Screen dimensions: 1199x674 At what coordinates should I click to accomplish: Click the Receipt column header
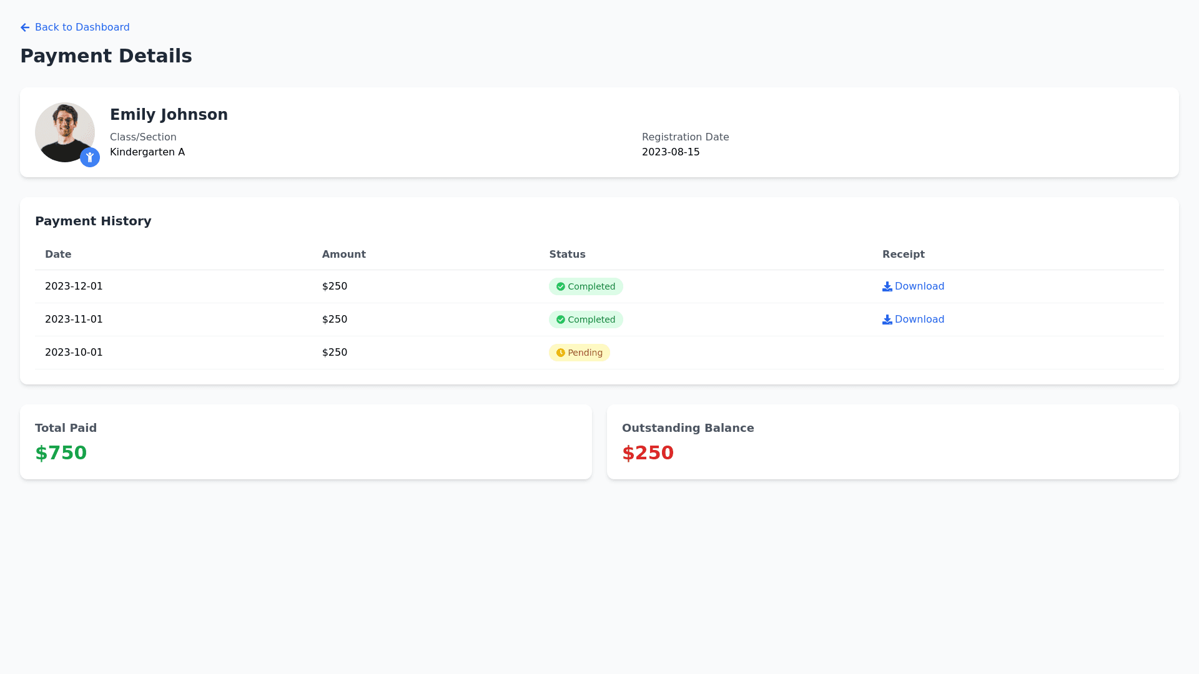[x=903, y=255]
